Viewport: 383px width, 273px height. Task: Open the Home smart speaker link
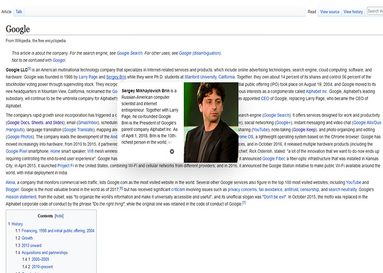(55, 151)
